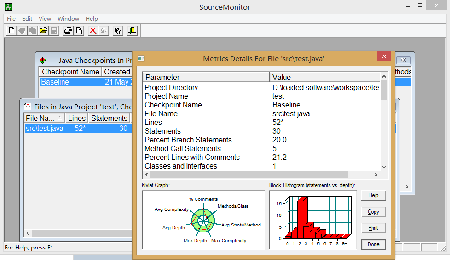Click the Percent Lines with Comments row
The image size is (450, 260).
261,158
